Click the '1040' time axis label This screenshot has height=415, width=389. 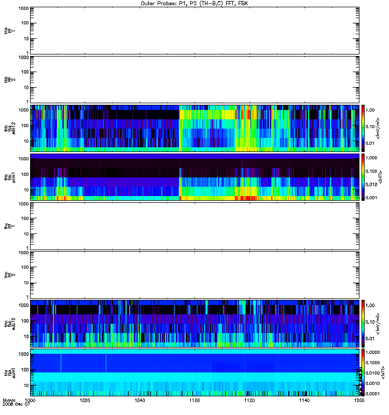pos(140,400)
